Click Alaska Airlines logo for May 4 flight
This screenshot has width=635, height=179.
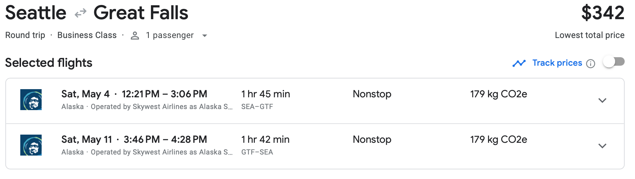pyautogui.click(x=31, y=100)
